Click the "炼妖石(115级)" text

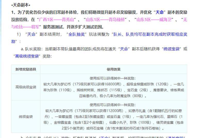click(109, 90)
